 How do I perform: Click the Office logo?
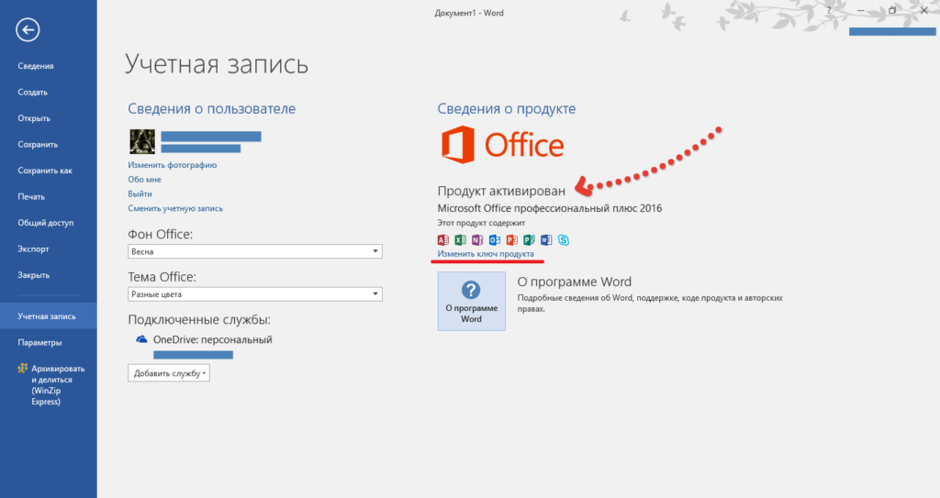(503, 145)
